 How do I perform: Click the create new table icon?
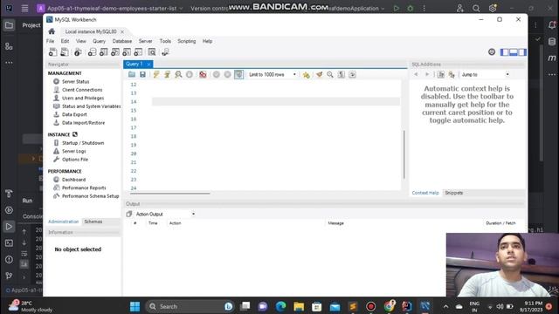(103, 52)
